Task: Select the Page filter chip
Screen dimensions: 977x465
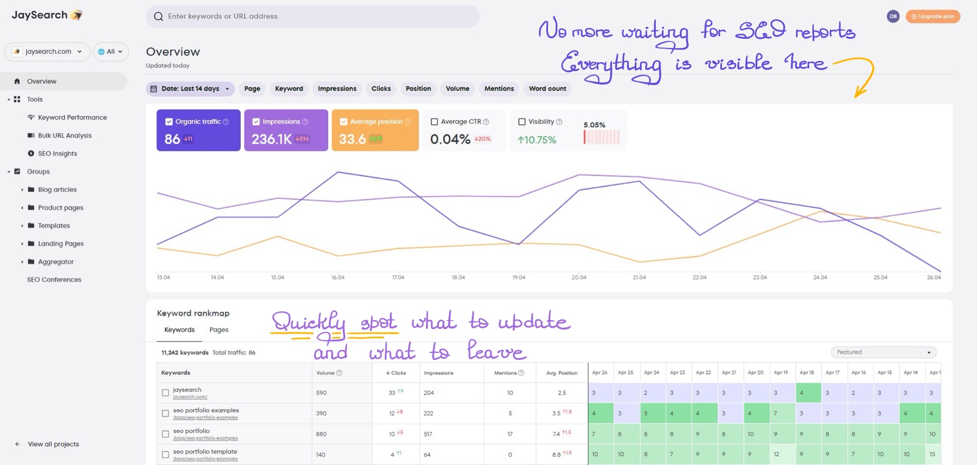Action: [x=252, y=89]
